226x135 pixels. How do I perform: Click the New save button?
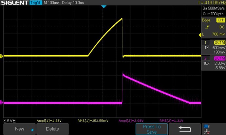(19, 129)
